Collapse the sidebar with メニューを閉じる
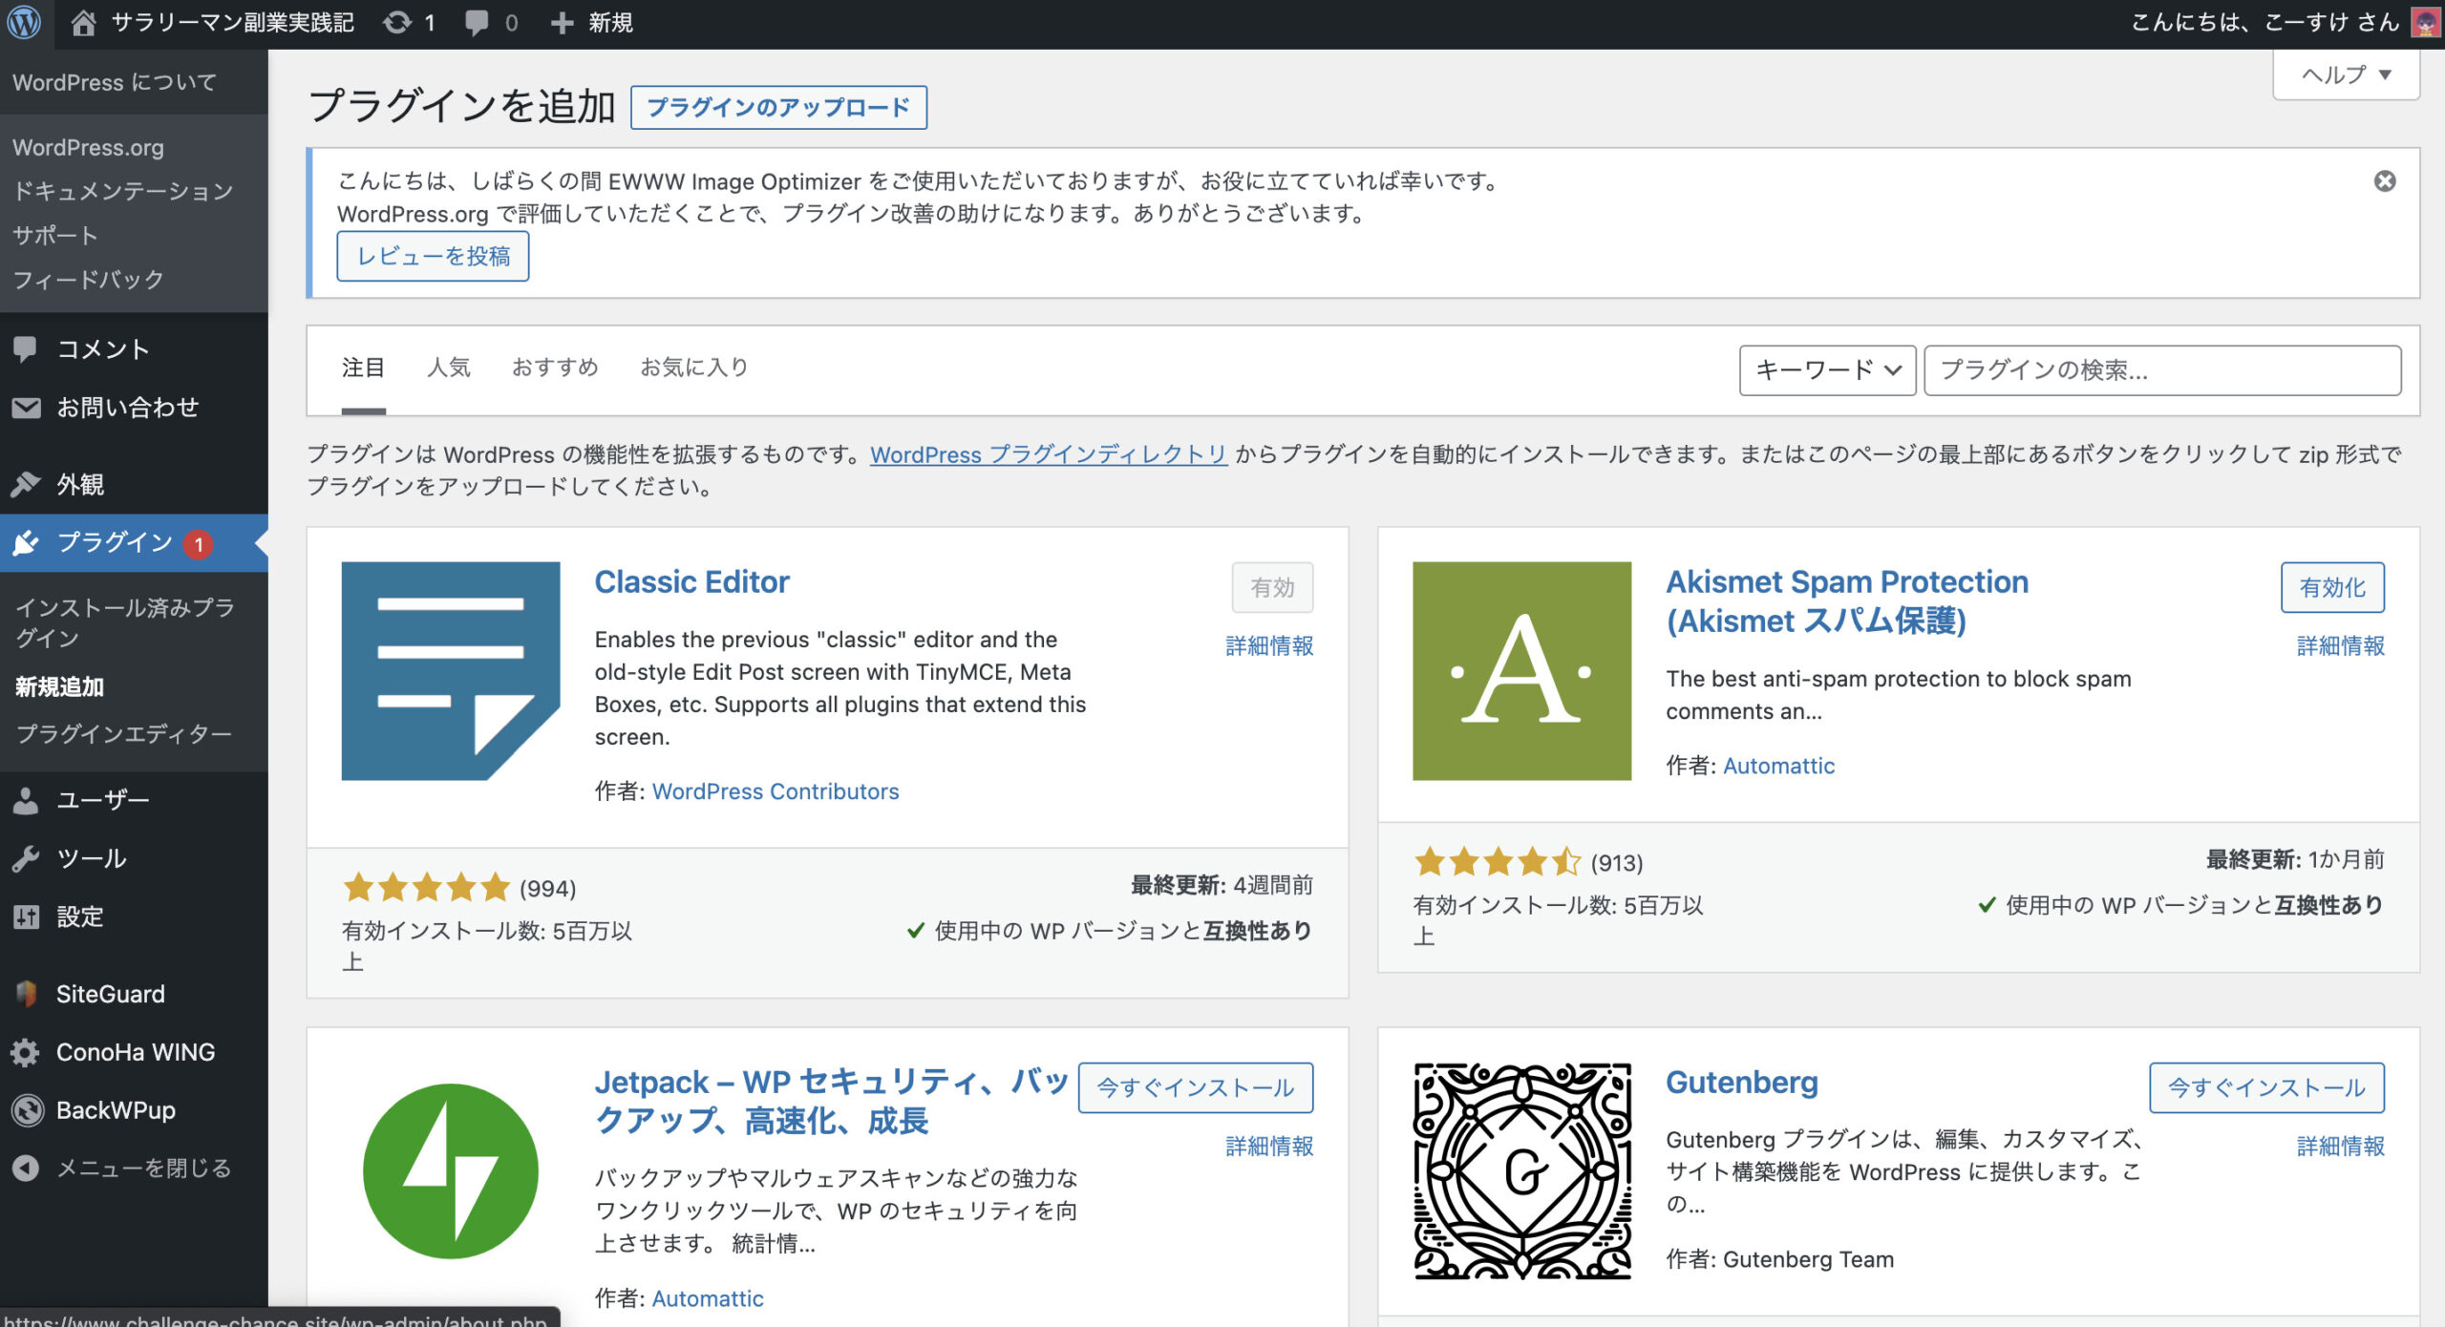Image resolution: width=2445 pixels, height=1327 pixels. coord(143,1169)
